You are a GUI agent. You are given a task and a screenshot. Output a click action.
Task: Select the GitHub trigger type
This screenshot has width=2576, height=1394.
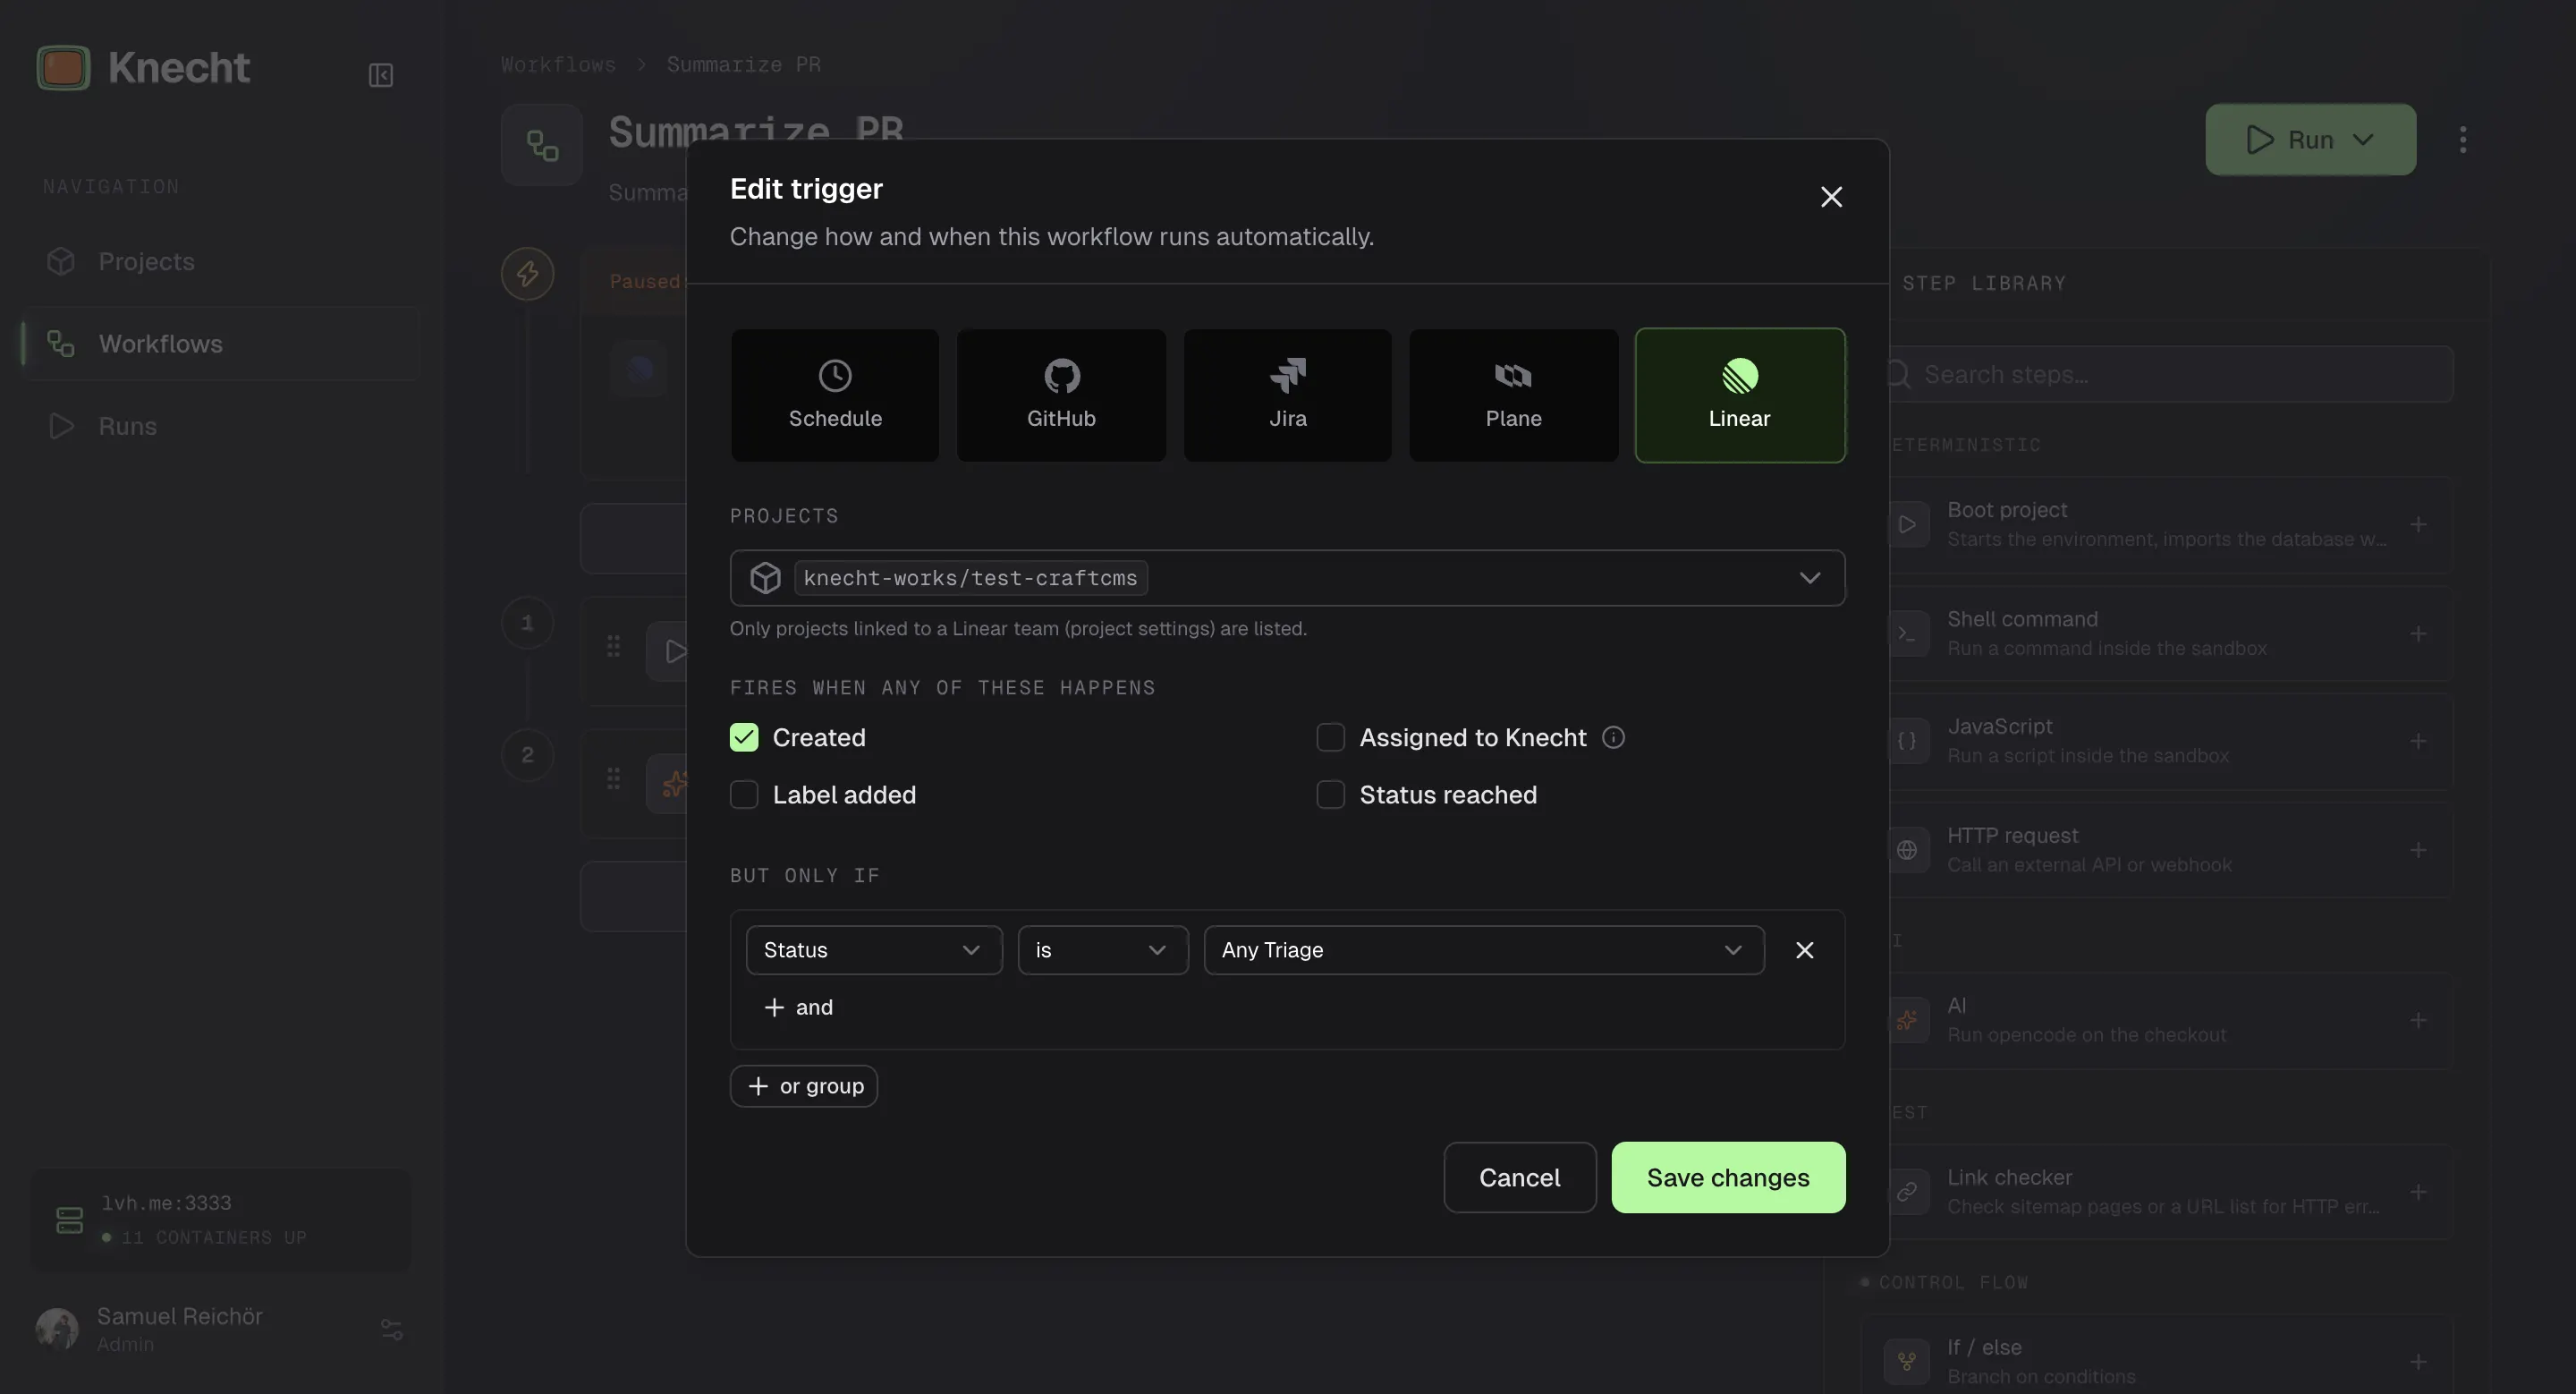pos(1061,395)
